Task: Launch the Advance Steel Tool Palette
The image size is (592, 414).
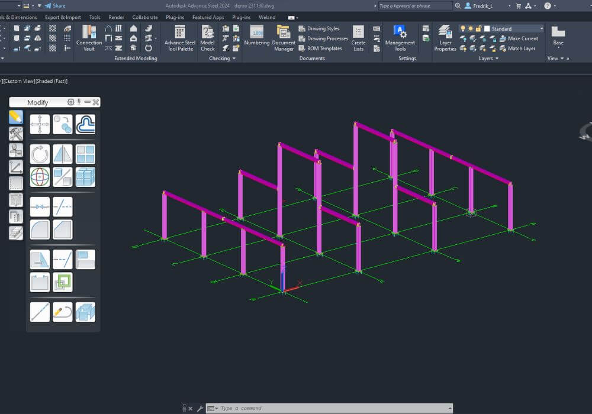Action: pos(179,37)
